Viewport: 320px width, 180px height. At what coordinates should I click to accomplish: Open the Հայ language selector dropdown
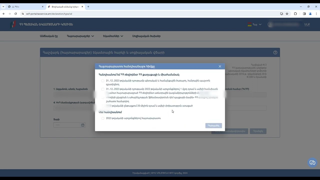[254, 24]
